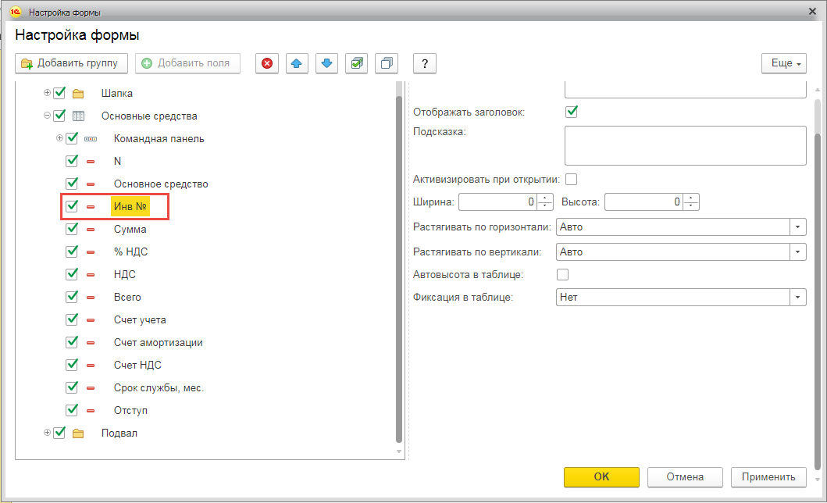Viewport: 827px width, 503px height.
Task: Click the Подсказка text field
Action: 685,146
